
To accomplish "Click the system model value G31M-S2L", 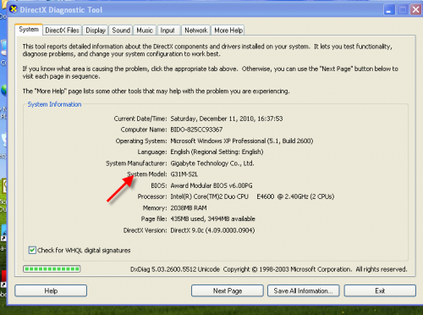I will [x=184, y=174].
